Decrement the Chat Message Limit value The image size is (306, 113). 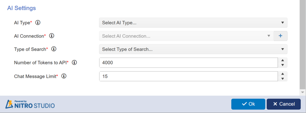(283, 79)
